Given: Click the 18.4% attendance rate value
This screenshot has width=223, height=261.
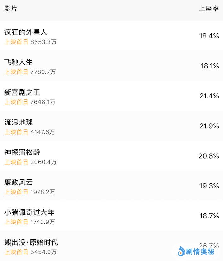Looking at the screenshot, I should pos(209,36).
